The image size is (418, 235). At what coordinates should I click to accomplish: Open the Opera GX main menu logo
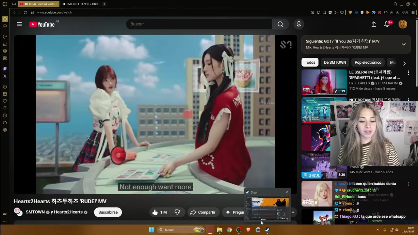[5, 4]
